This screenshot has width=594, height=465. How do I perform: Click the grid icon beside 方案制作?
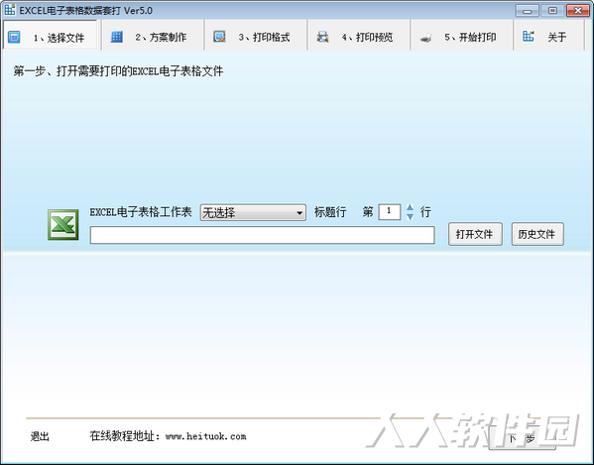117,37
